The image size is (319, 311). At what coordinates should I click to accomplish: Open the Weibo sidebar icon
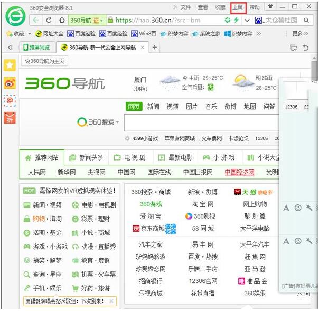click(10, 83)
